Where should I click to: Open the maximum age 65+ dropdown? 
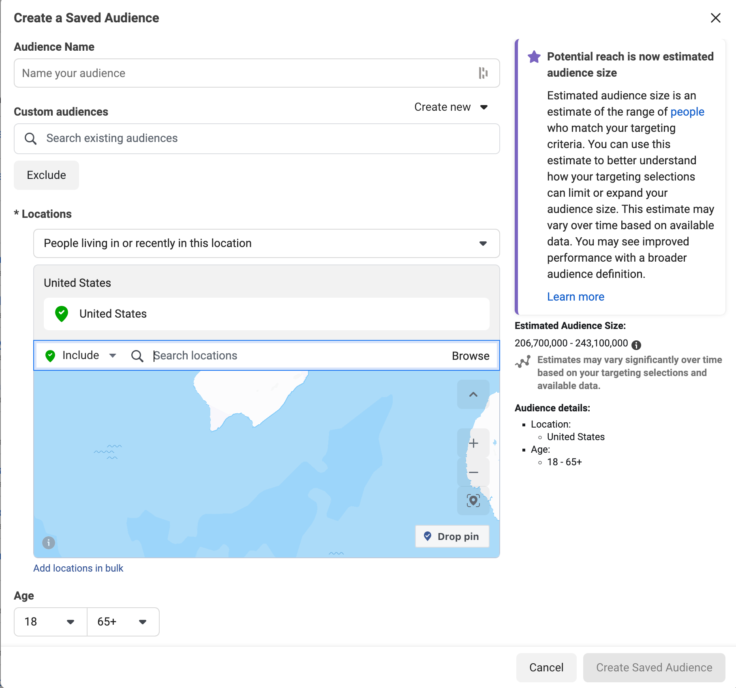point(122,621)
